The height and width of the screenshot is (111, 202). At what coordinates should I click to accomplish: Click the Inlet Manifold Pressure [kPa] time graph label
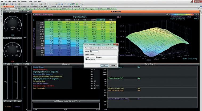(x=118, y=99)
